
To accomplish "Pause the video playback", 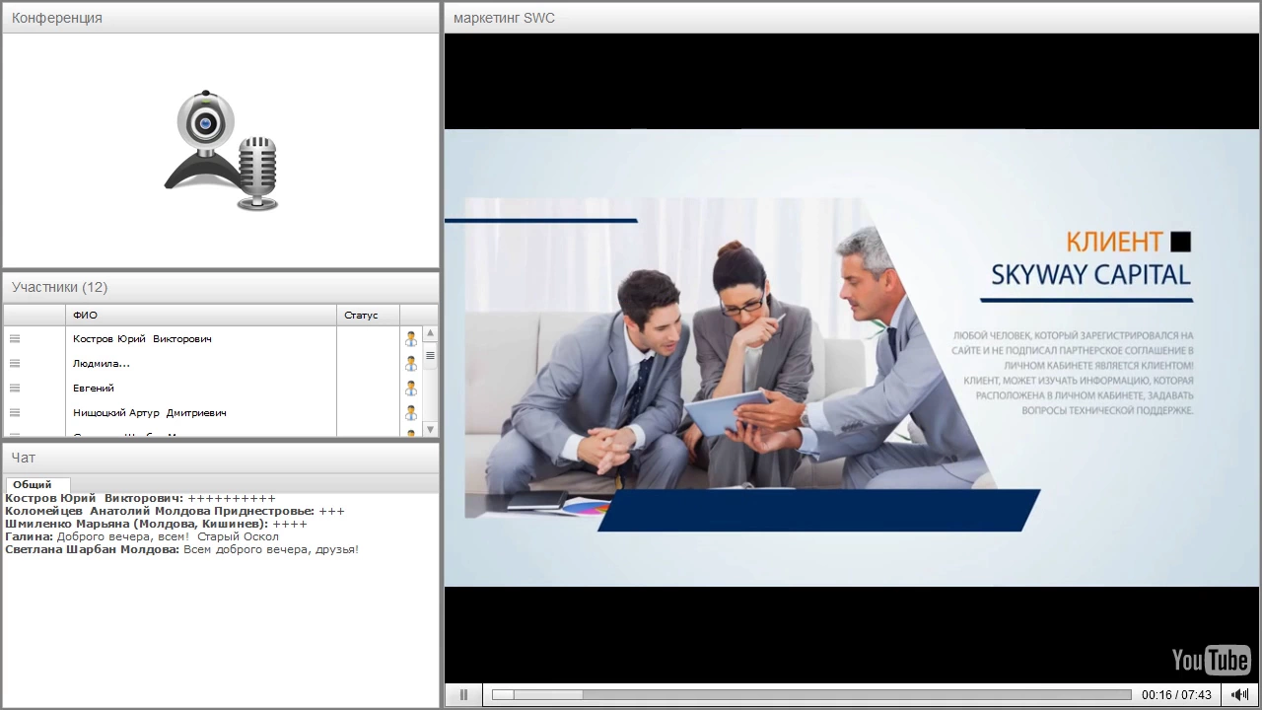I will click(x=463, y=695).
